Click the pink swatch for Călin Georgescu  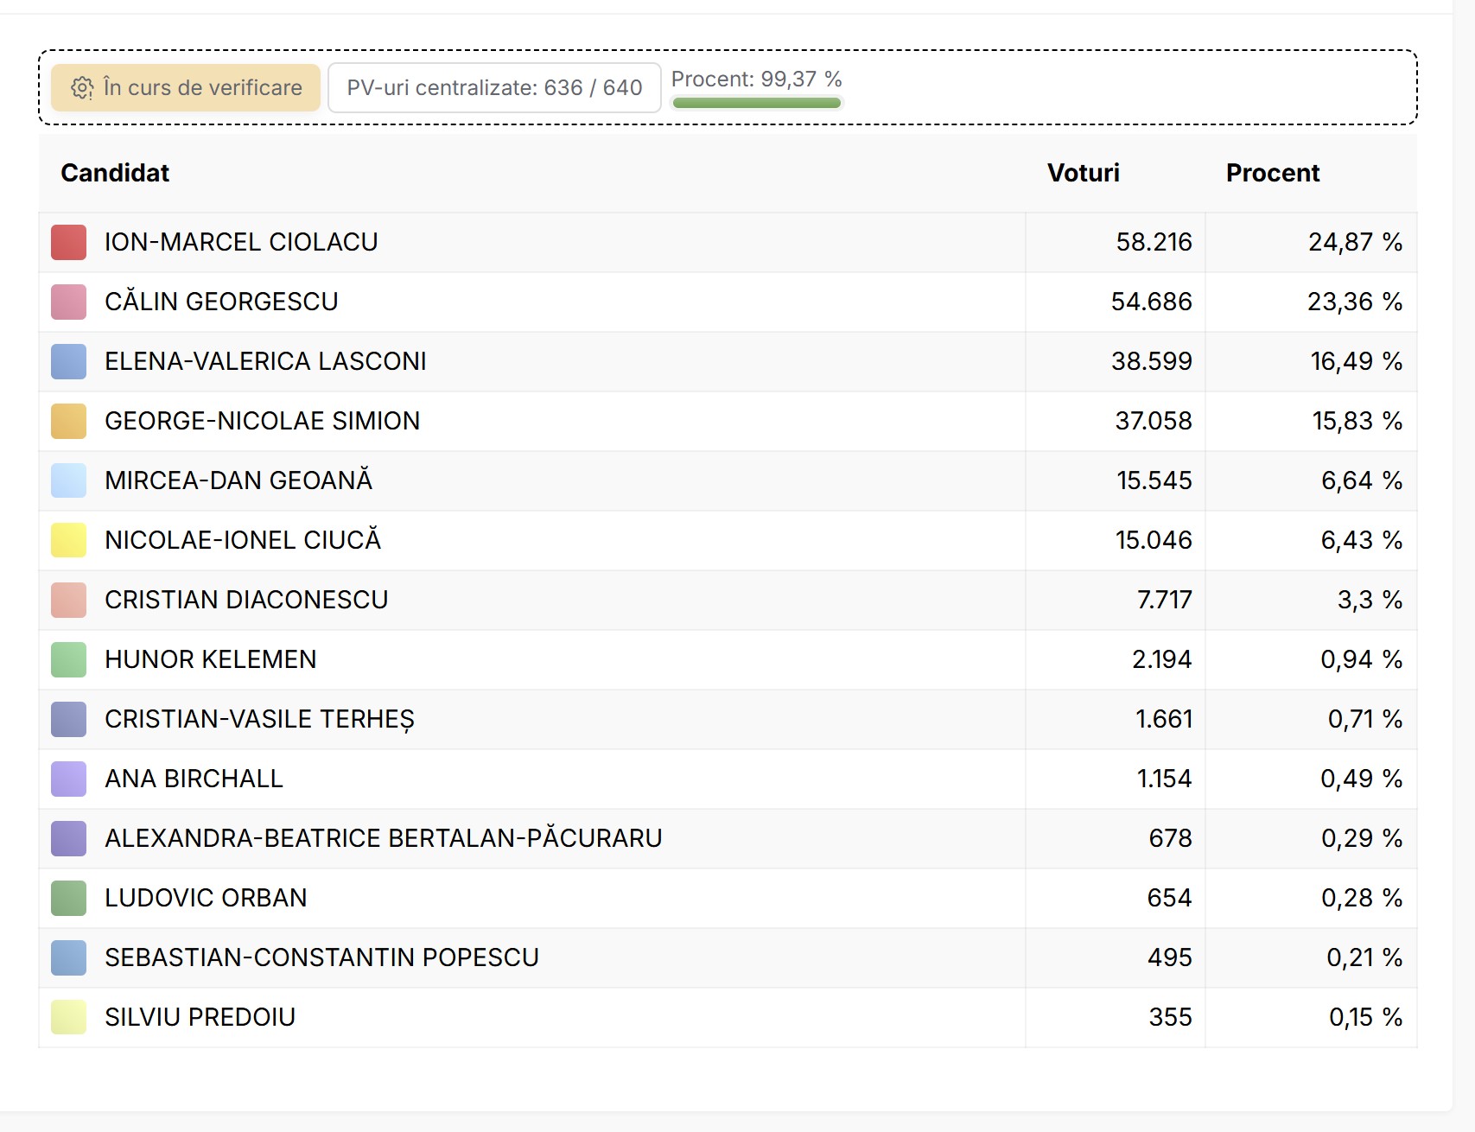69,302
